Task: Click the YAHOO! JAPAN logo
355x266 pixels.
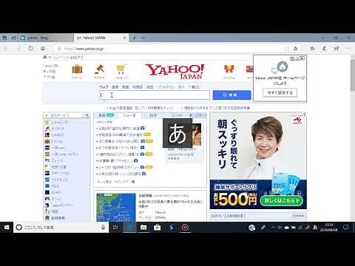Action: coord(175,72)
